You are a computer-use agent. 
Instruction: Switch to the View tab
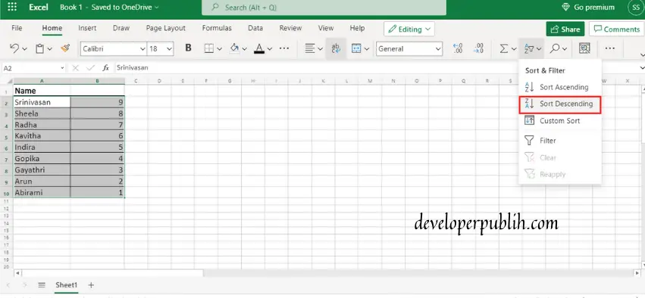326,28
